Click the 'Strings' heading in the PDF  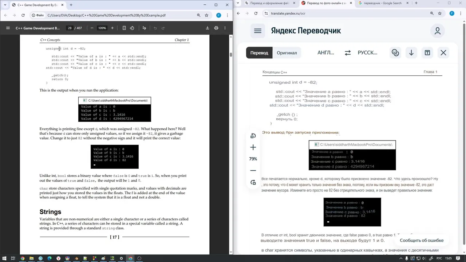(x=50, y=212)
